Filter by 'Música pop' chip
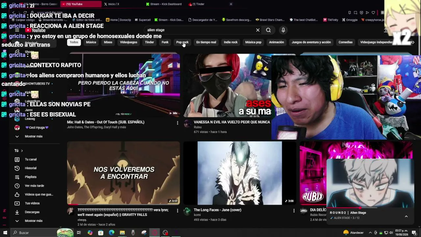Viewport: 421px width, 237px height. point(253,42)
